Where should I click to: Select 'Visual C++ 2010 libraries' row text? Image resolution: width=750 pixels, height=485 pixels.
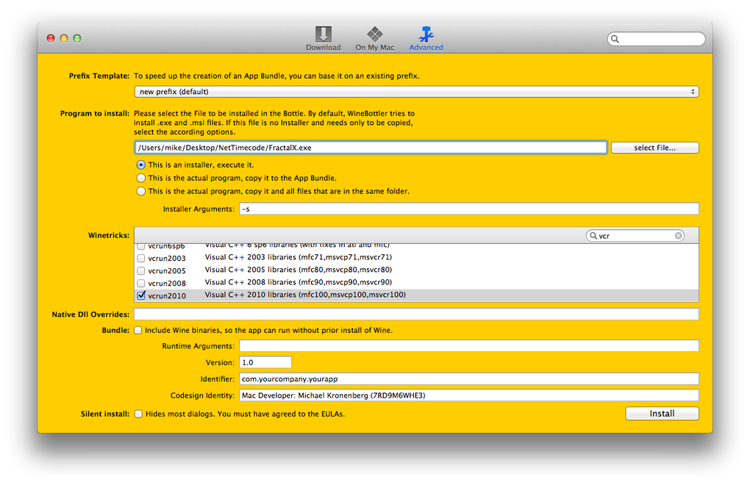click(x=305, y=295)
